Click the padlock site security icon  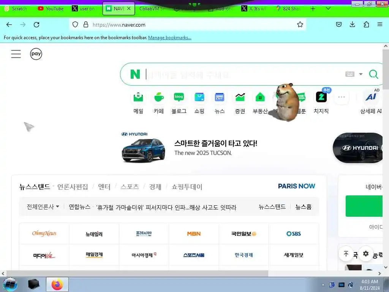(86, 24)
